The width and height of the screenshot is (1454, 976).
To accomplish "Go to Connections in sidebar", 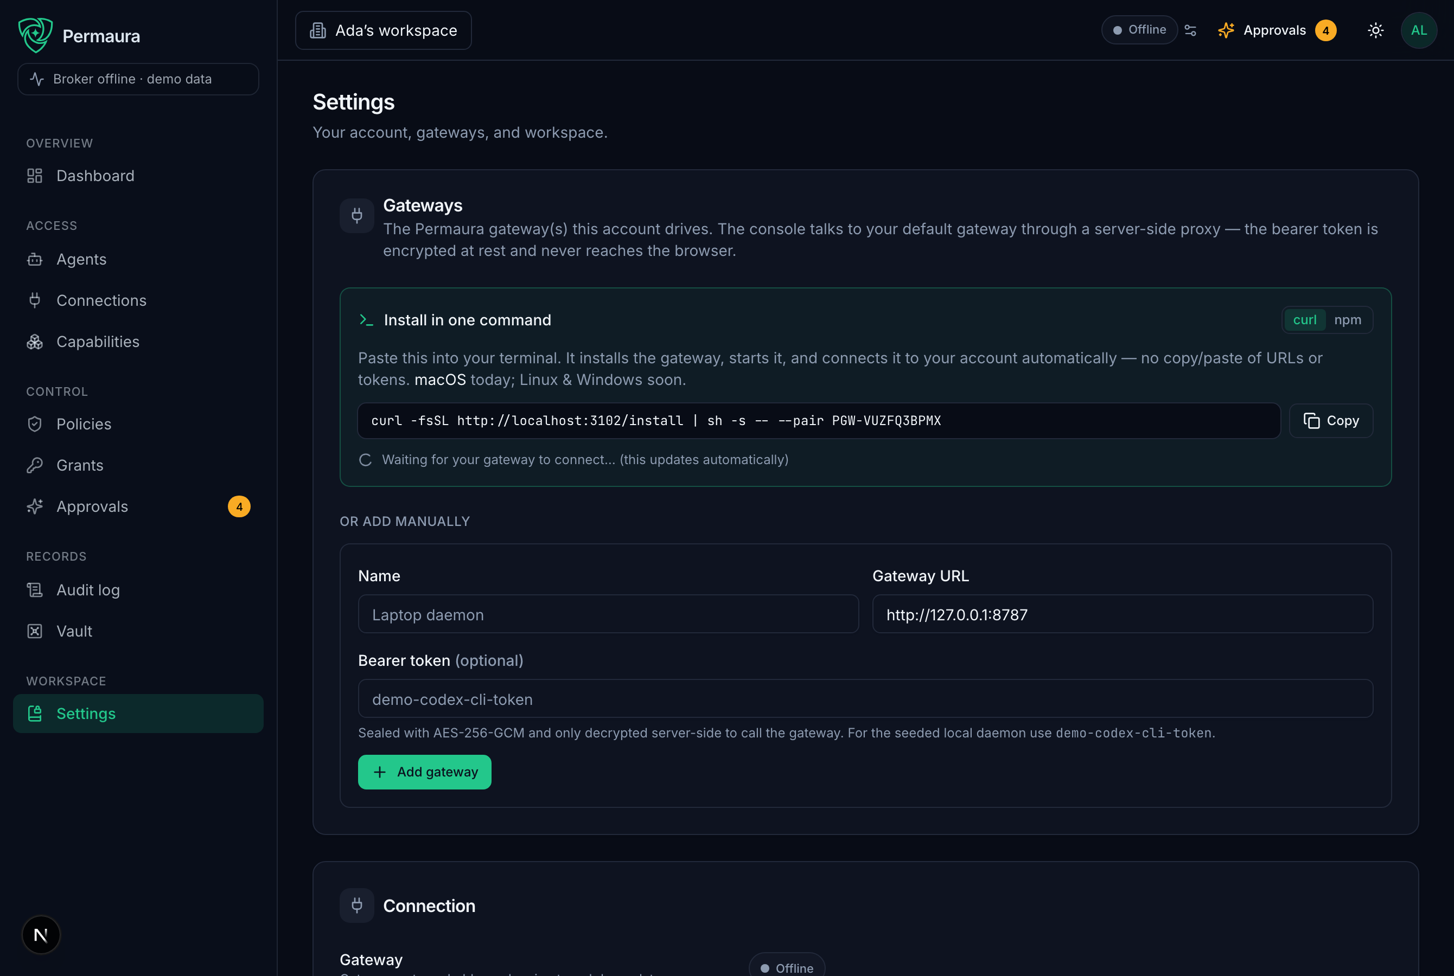I will 138,300.
